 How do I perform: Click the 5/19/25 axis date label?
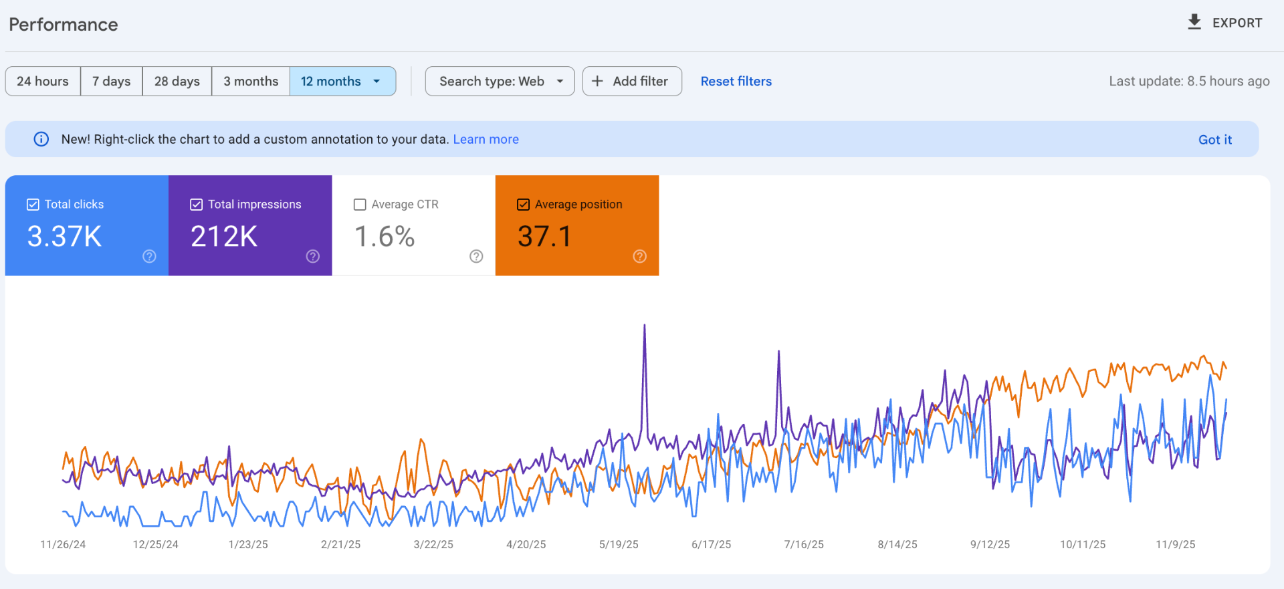click(x=619, y=544)
